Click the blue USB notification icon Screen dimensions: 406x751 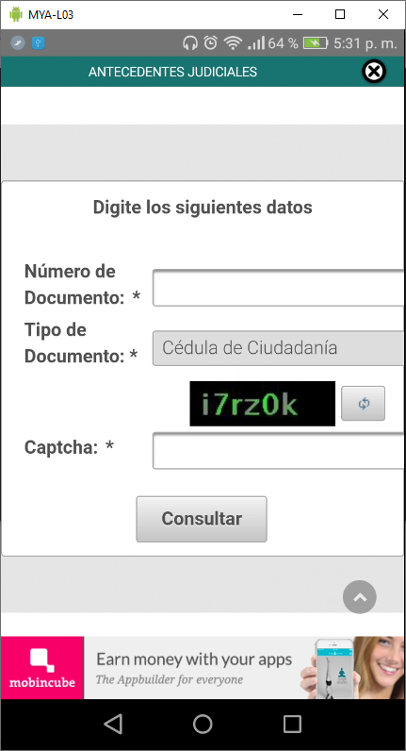39,43
